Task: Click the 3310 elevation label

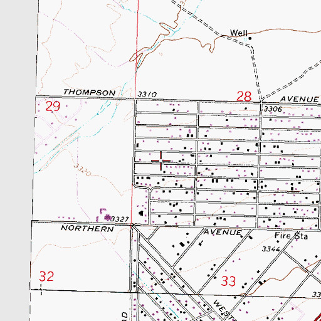Action: (147, 95)
